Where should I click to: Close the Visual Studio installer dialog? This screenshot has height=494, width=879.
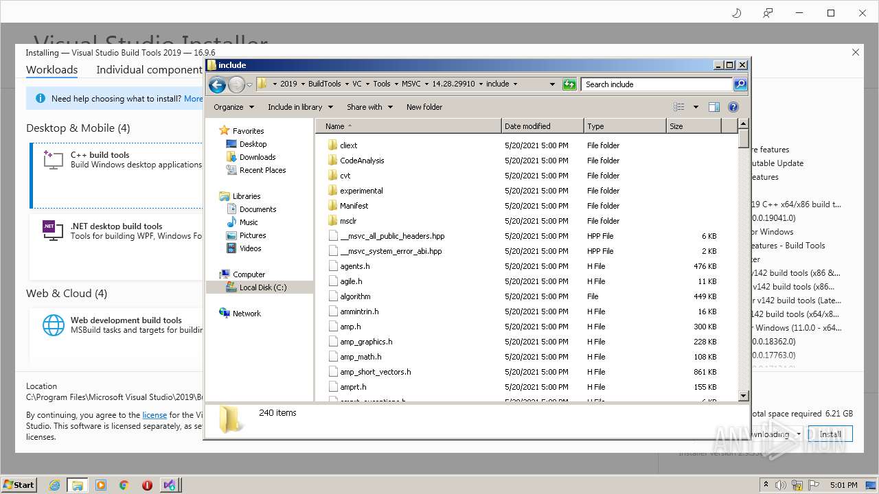pos(856,52)
